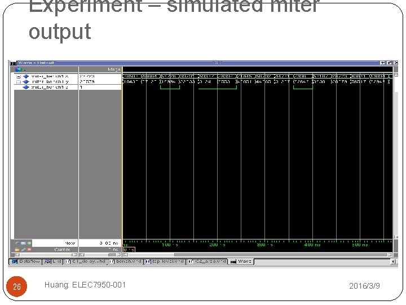Click the 0 ns cursor time box
Image resolution: width=406 pixels, height=305 pixels.
pyautogui.click(x=129, y=250)
